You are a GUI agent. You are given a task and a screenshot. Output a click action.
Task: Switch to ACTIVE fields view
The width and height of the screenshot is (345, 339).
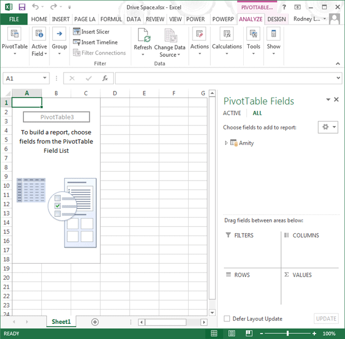point(232,113)
